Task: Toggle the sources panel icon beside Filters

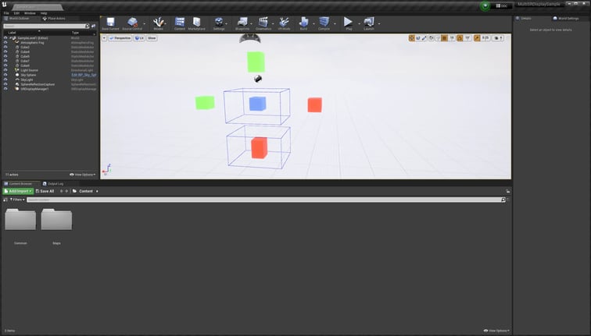Action: [x=5, y=200]
